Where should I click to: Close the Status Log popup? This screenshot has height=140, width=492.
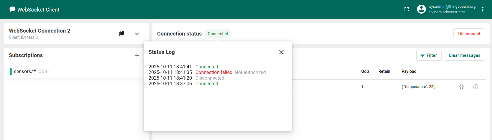pyautogui.click(x=281, y=52)
